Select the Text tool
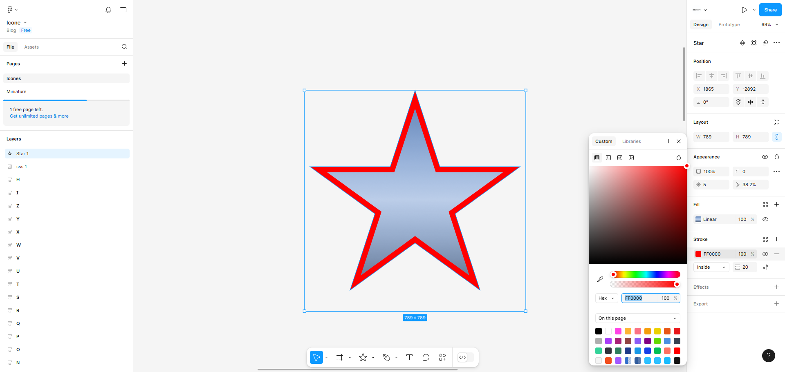The height and width of the screenshot is (372, 785). pos(409,357)
